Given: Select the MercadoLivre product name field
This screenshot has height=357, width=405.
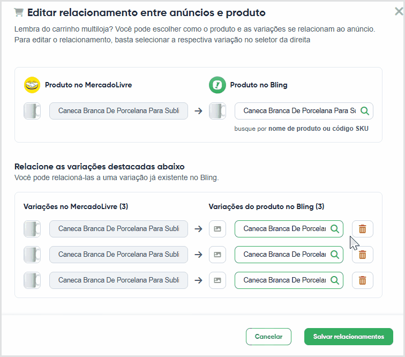Looking at the screenshot, I should pyautogui.click(x=118, y=111).
